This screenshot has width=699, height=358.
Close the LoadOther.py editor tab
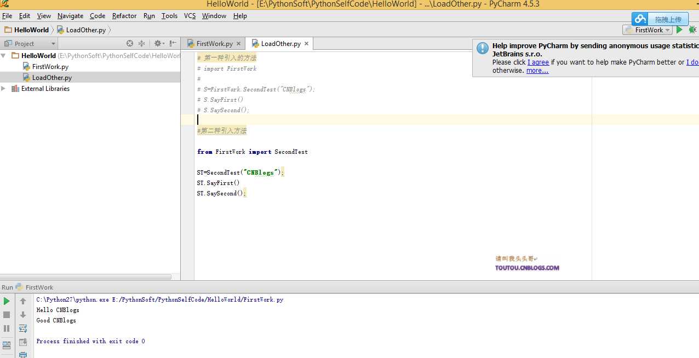pos(306,44)
